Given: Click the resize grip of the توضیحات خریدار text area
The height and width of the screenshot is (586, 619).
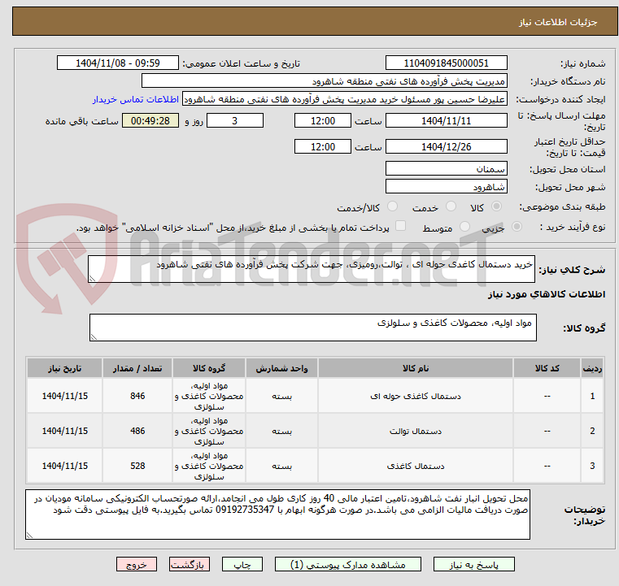Looking at the screenshot, I should click(x=29, y=535).
